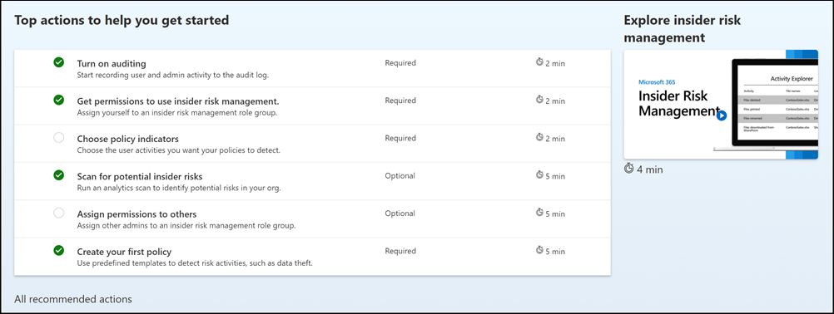Play the Insider Risk Management video
The height and width of the screenshot is (314, 834).
(722, 115)
